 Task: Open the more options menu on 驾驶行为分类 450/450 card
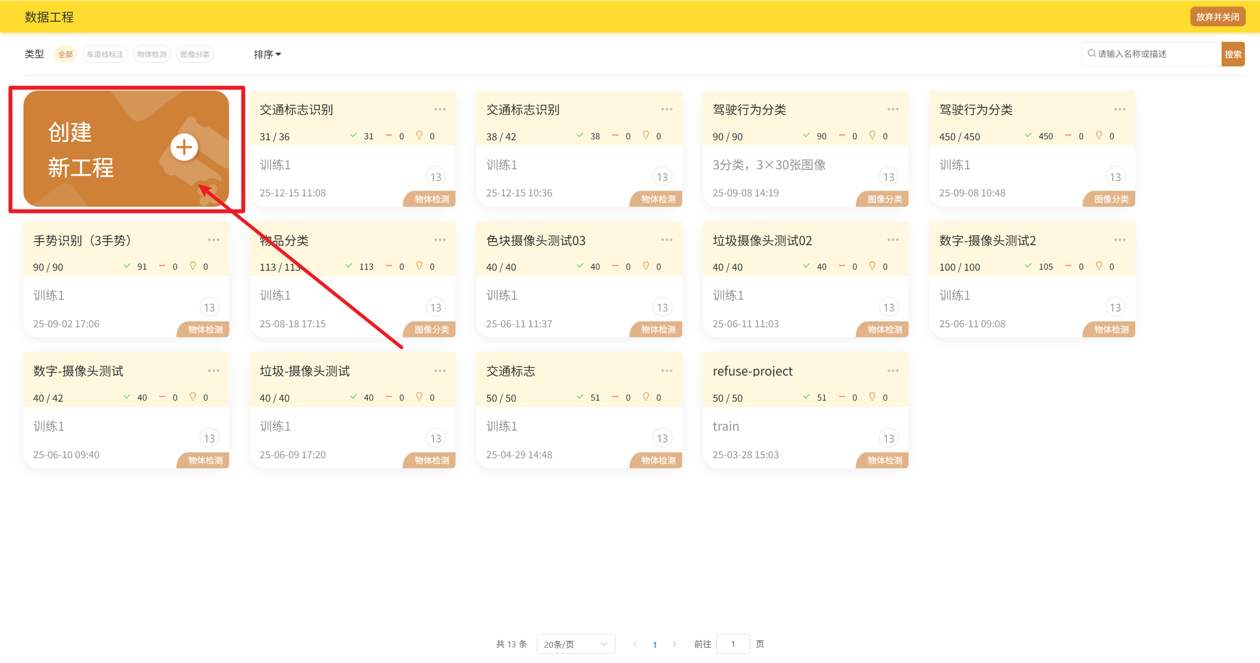(x=1119, y=109)
